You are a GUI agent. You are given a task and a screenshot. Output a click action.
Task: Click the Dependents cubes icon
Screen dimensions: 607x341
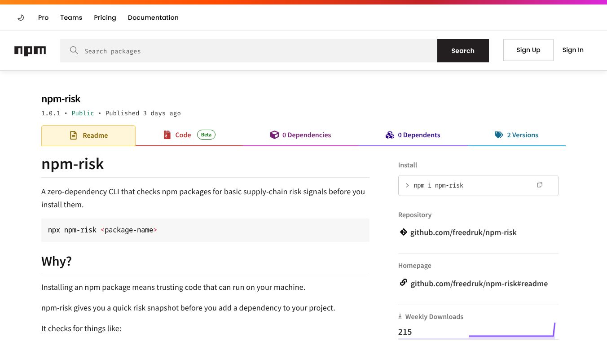pyautogui.click(x=390, y=135)
